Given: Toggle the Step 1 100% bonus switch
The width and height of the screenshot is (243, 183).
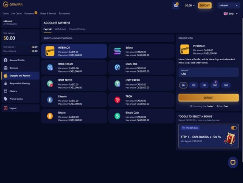Looking at the screenshot, I should [234, 128].
